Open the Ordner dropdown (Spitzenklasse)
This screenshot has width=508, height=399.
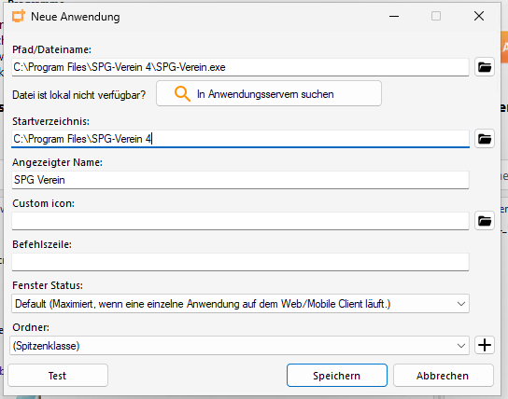click(x=239, y=345)
